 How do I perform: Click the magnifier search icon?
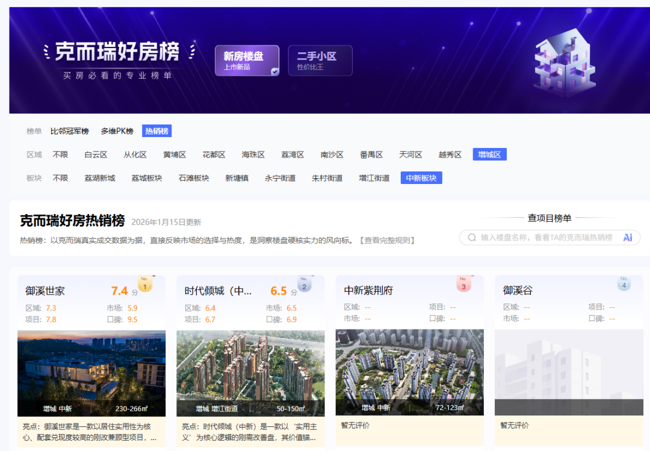coord(472,238)
